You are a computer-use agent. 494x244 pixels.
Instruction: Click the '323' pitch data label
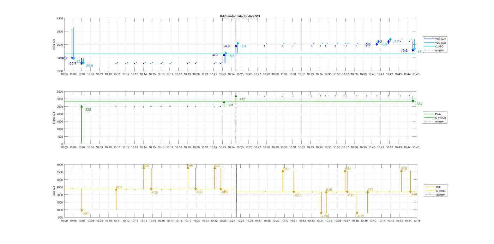(88, 110)
